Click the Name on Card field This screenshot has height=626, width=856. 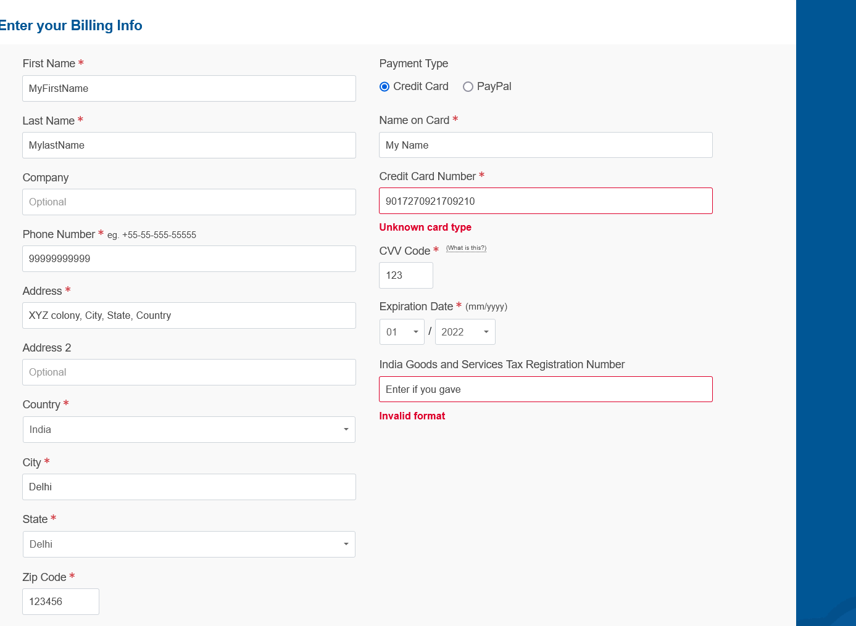tap(546, 145)
